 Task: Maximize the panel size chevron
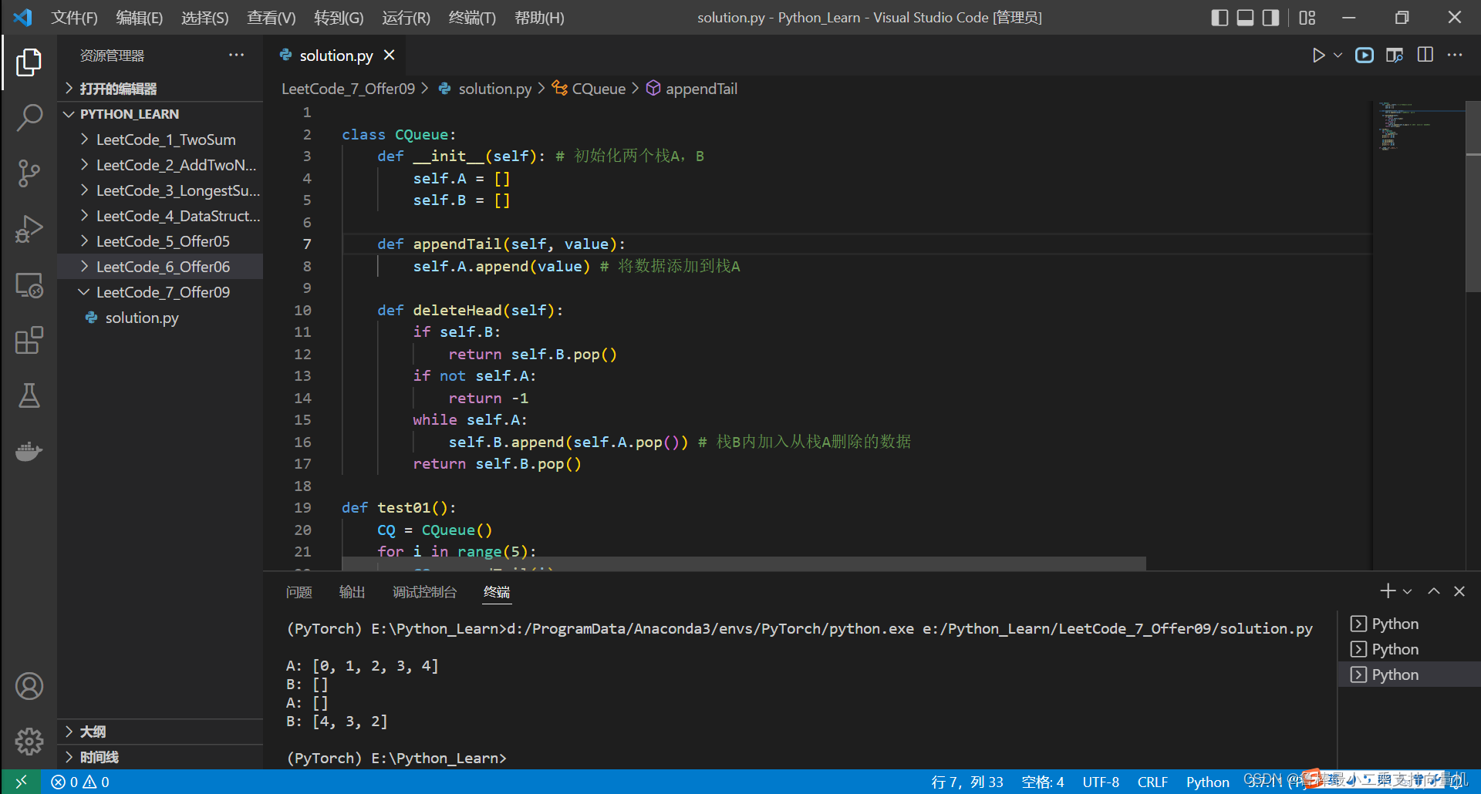(1434, 591)
